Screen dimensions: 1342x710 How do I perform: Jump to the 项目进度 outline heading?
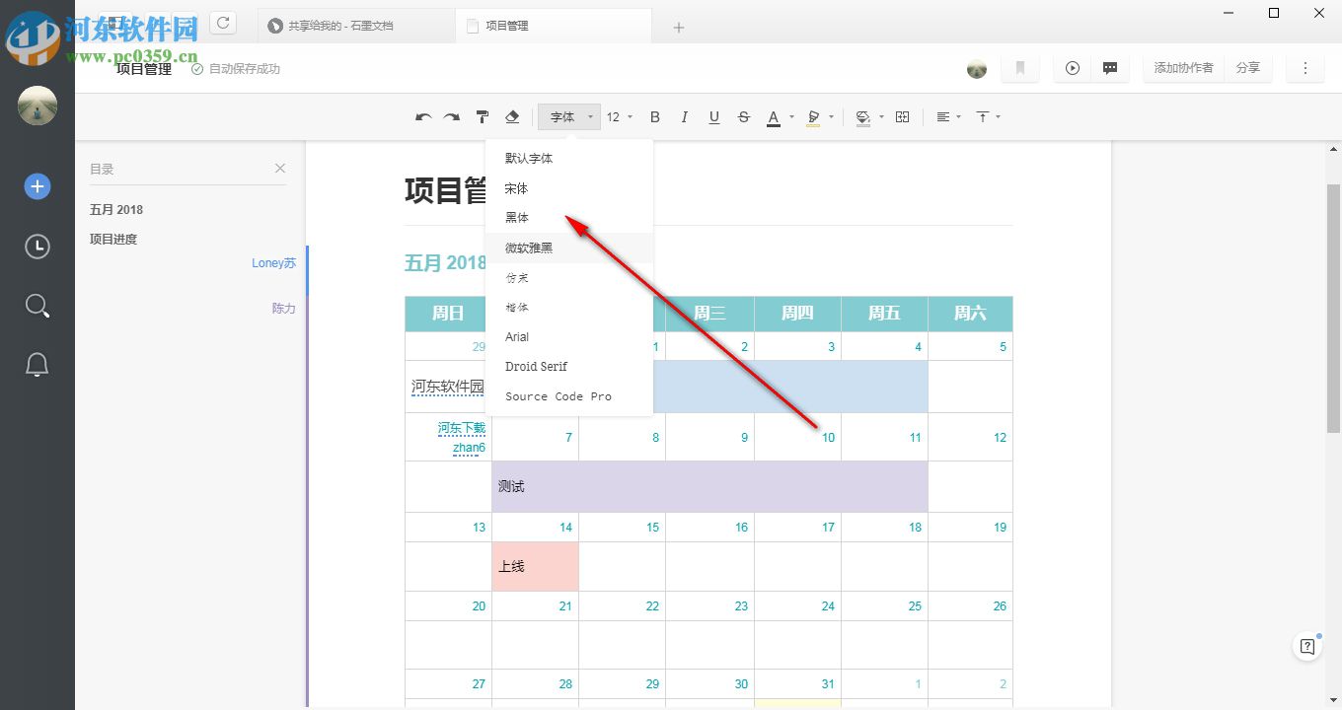[x=113, y=240]
